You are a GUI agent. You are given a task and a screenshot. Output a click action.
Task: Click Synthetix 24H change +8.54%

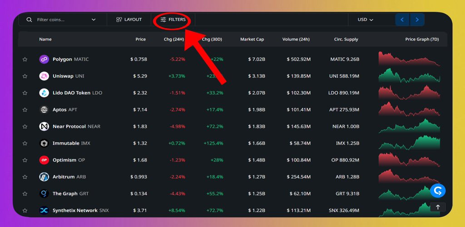click(x=177, y=210)
